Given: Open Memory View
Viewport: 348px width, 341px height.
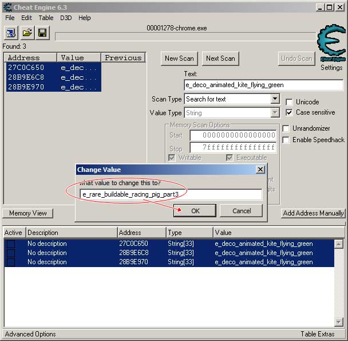Looking at the screenshot, I should tap(28, 213).
